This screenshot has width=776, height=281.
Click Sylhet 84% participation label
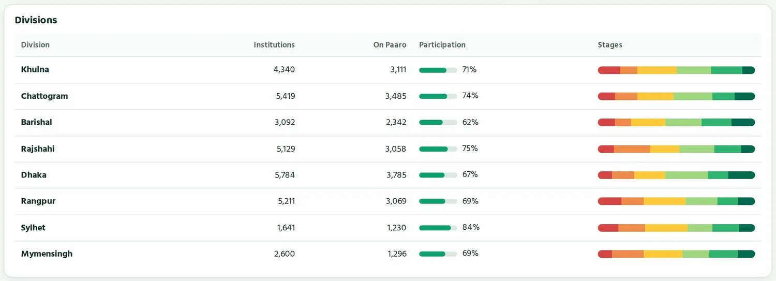[471, 227]
